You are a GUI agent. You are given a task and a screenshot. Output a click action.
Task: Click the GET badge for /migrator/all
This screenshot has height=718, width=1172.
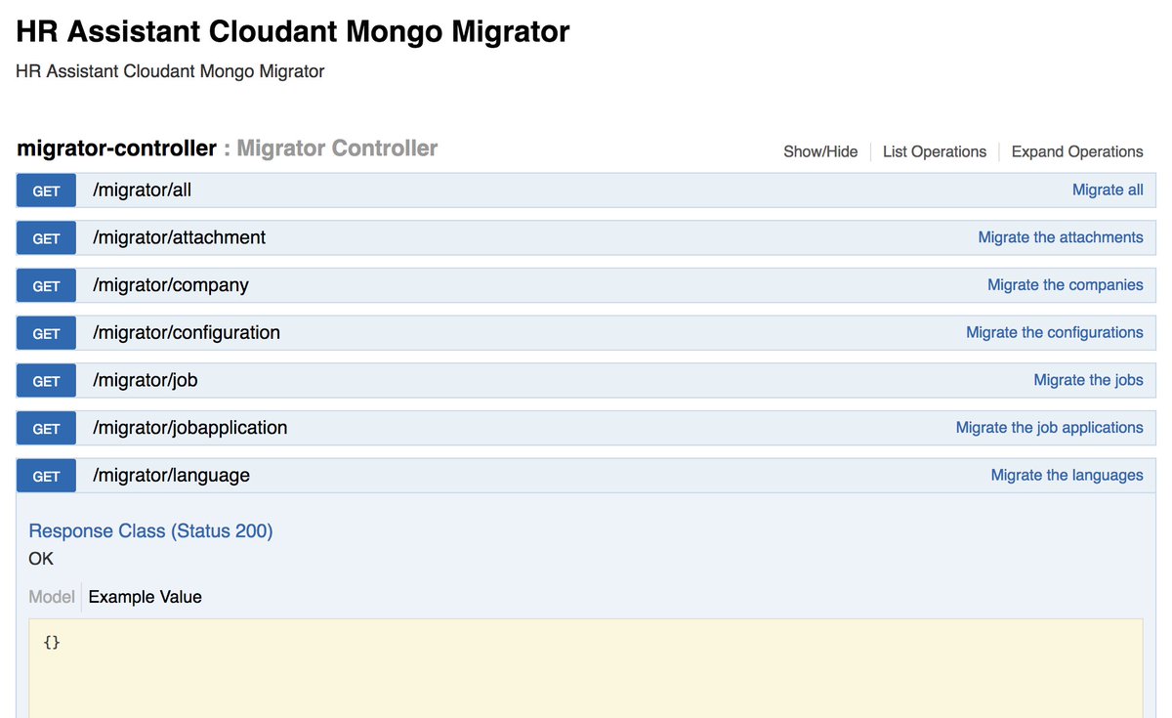(45, 190)
